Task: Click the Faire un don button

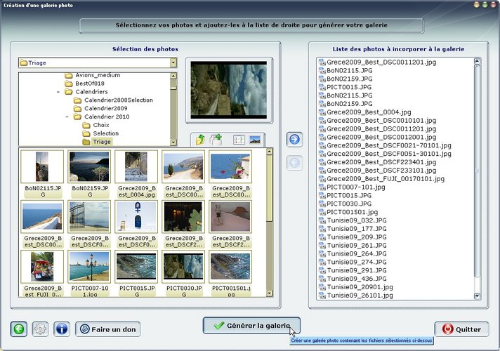Action: [108, 329]
